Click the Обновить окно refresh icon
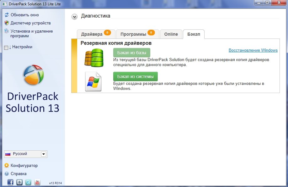 pyautogui.click(x=7, y=15)
